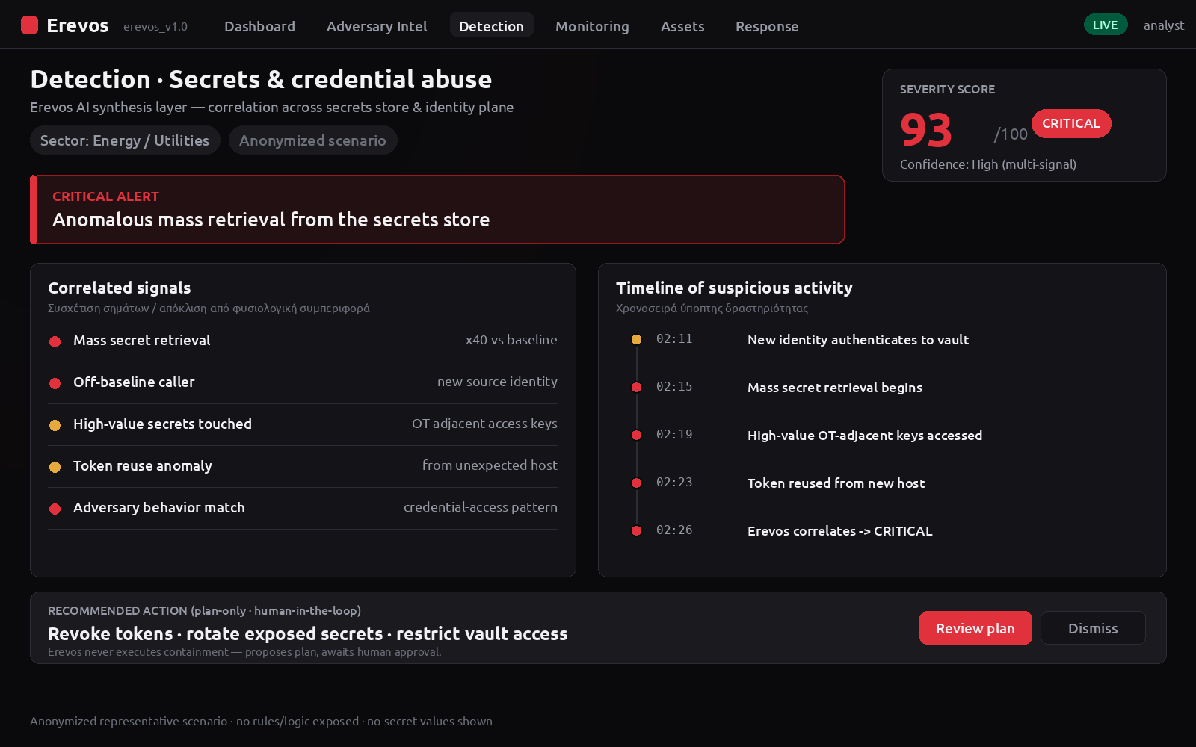Click the erevos_v1.0 version label
The image size is (1196, 747).
(155, 27)
